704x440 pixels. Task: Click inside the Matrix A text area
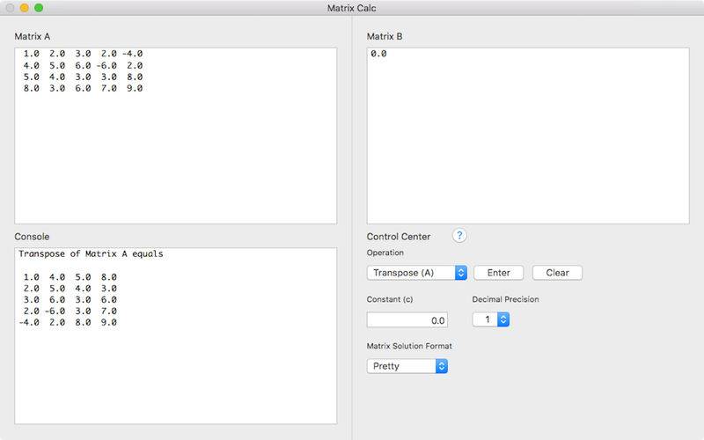(x=175, y=136)
